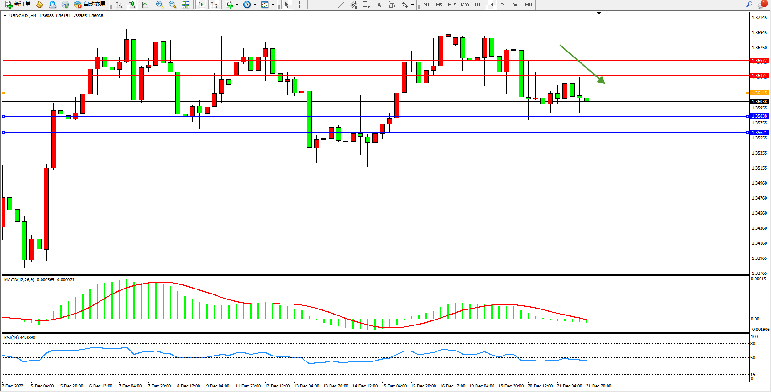
Task: Switch chart to line chart mode
Action: (x=145, y=5)
